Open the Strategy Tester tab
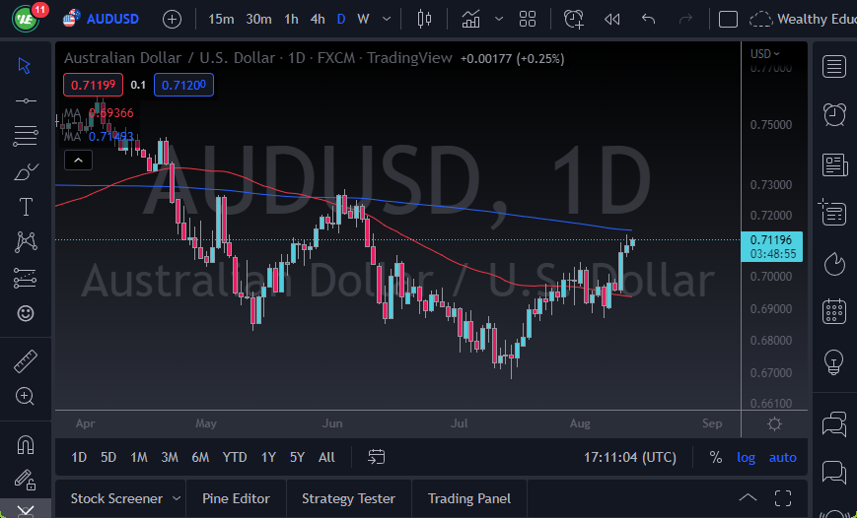This screenshot has height=518, width=857. [348, 498]
